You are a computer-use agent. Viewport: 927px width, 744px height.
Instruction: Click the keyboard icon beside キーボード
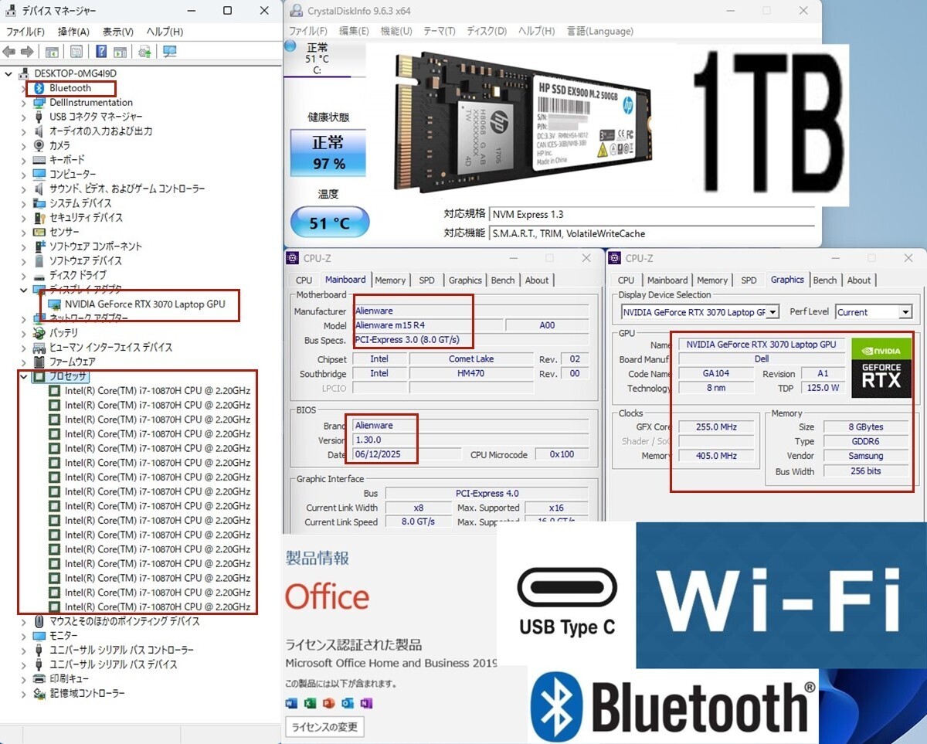(39, 160)
